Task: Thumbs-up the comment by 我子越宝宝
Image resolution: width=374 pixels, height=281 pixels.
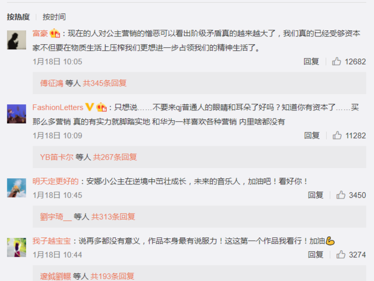Action: [x=341, y=254]
